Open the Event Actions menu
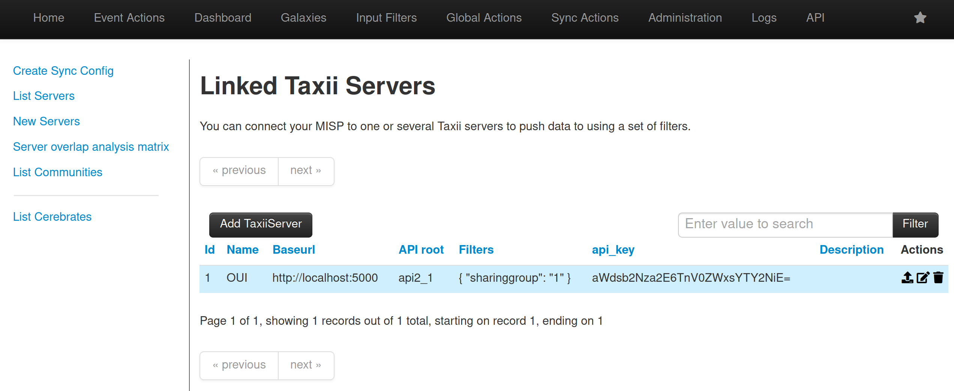The image size is (954, 391). click(x=129, y=18)
